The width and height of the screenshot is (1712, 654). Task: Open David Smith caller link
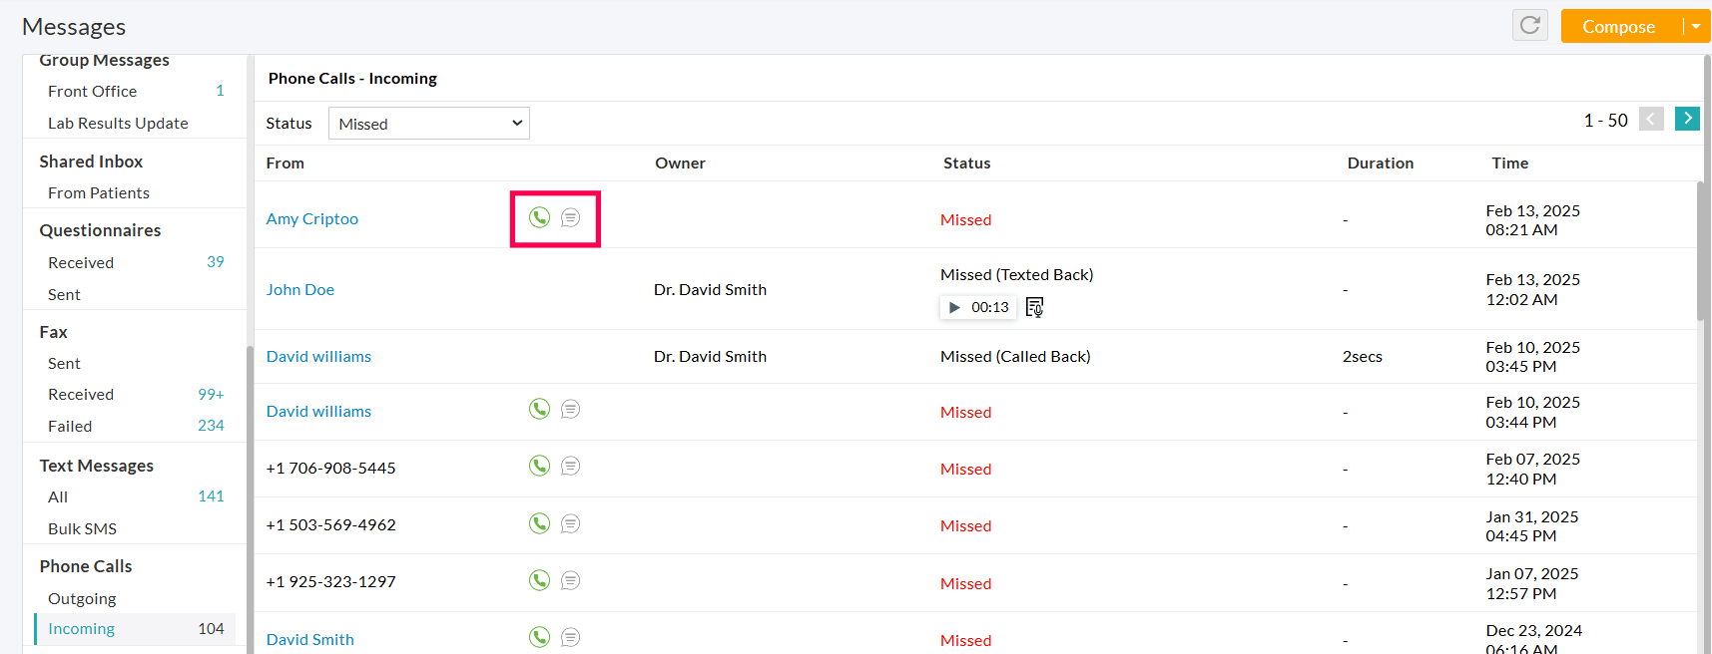[309, 639]
